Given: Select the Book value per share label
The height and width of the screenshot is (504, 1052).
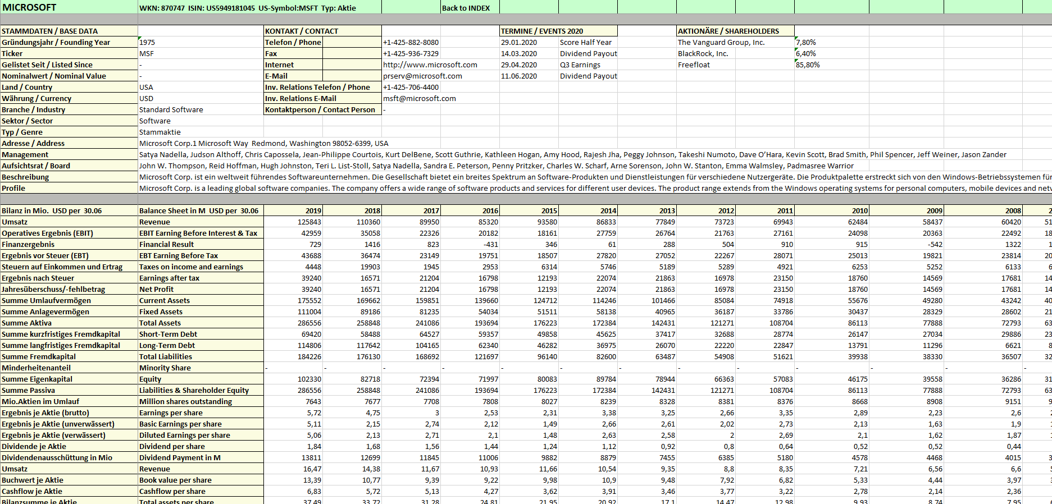Looking at the screenshot, I should coord(201,480).
